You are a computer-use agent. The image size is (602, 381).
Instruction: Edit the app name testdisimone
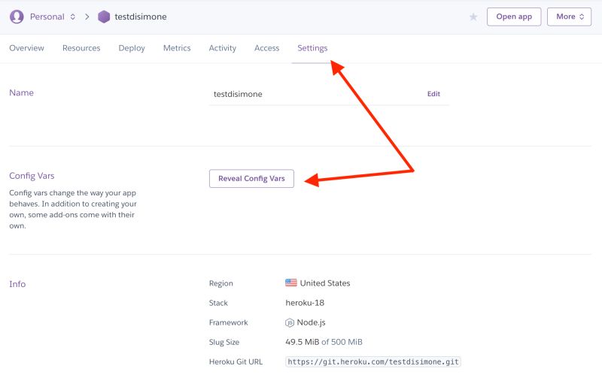[433, 94]
